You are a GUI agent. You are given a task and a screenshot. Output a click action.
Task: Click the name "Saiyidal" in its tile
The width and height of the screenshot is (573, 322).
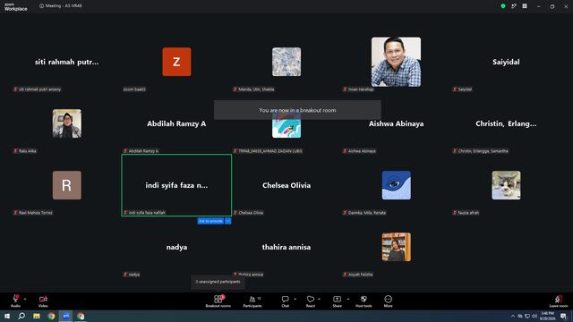(x=506, y=62)
